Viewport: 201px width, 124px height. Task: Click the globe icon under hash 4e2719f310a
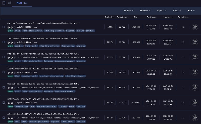click(12, 27)
